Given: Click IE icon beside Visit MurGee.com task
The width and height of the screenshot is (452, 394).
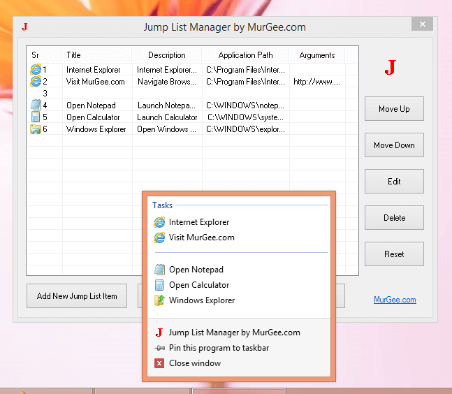Looking at the screenshot, I should point(159,238).
